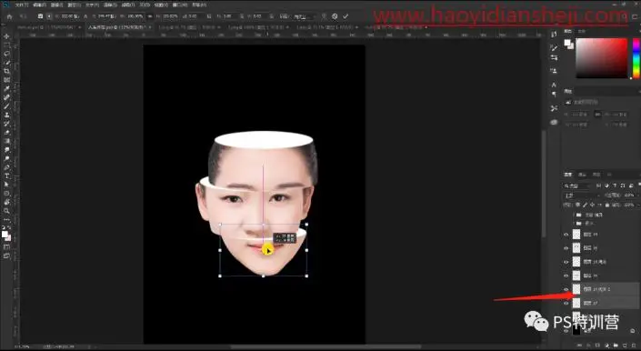Click top-right transform handle on the chin piece
Image resolution: width=641 pixels, height=351 pixels.
click(x=306, y=225)
